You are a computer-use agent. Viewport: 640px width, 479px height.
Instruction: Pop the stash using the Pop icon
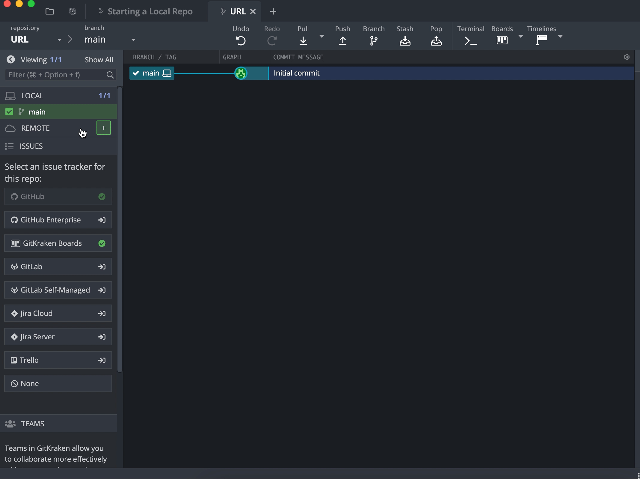(436, 40)
